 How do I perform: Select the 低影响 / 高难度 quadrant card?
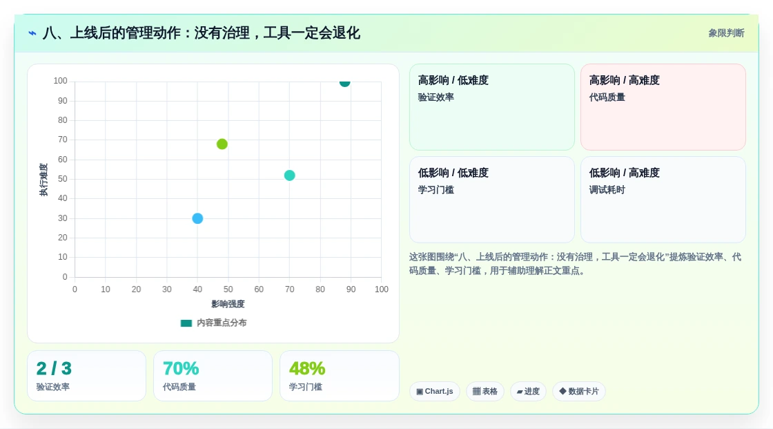[663, 200]
